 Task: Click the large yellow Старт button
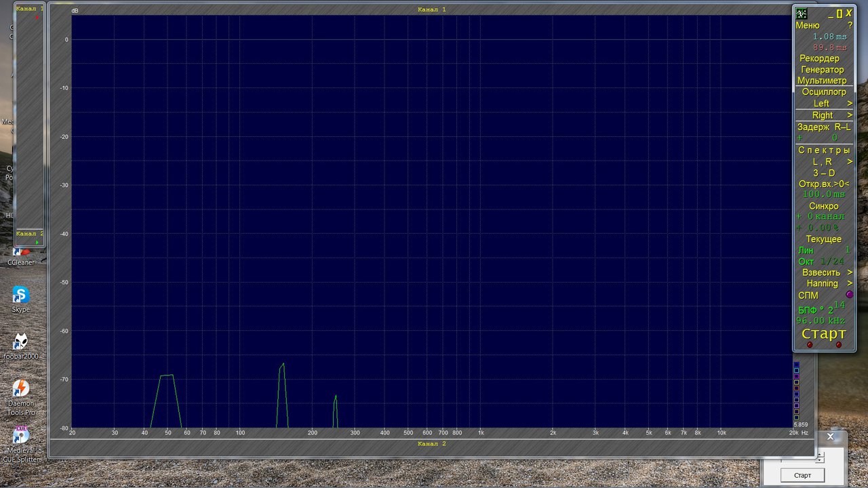[x=824, y=333]
